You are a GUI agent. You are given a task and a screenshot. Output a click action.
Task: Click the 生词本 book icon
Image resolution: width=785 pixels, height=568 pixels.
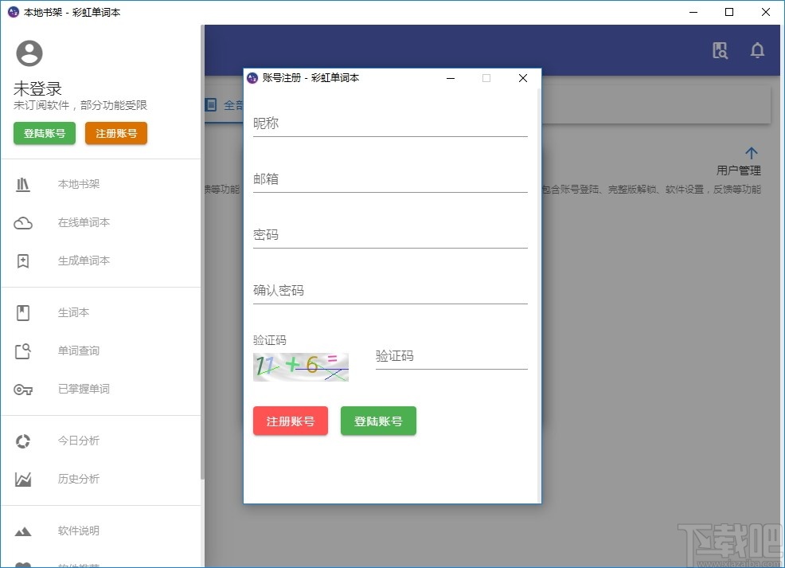23,313
